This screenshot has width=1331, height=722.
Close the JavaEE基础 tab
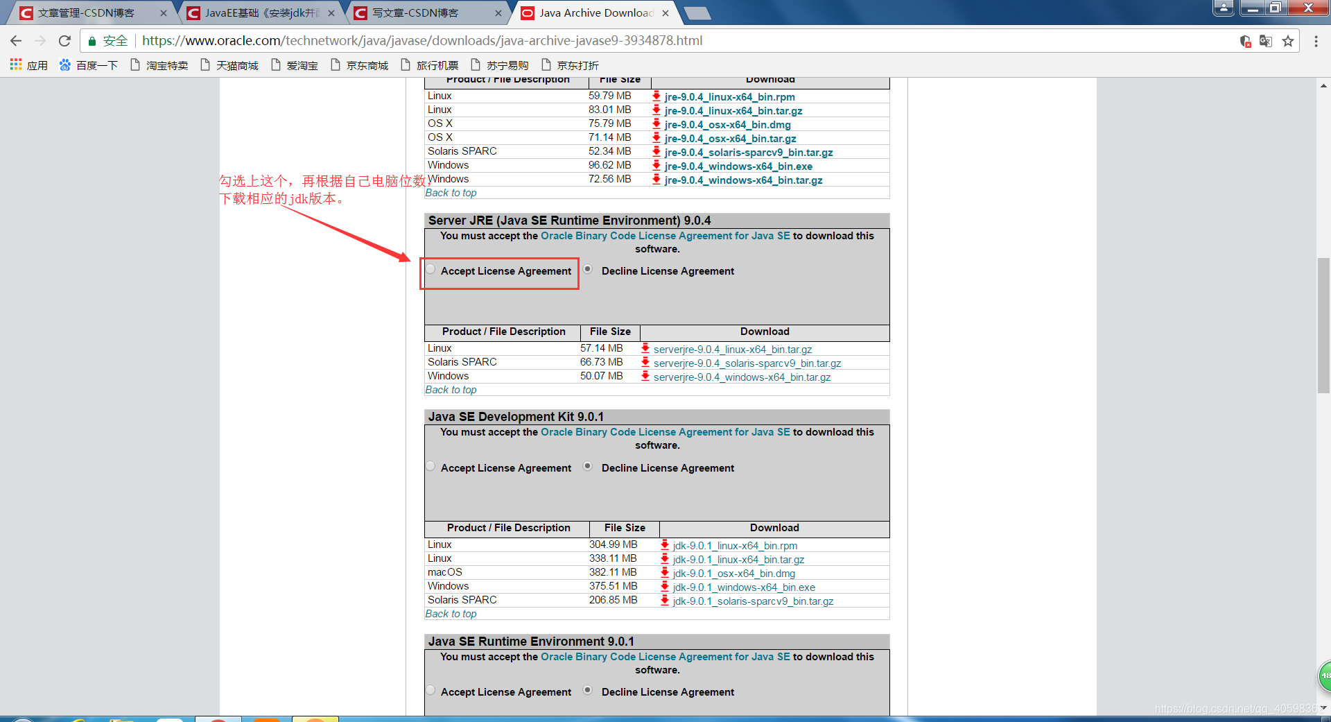(x=331, y=13)
